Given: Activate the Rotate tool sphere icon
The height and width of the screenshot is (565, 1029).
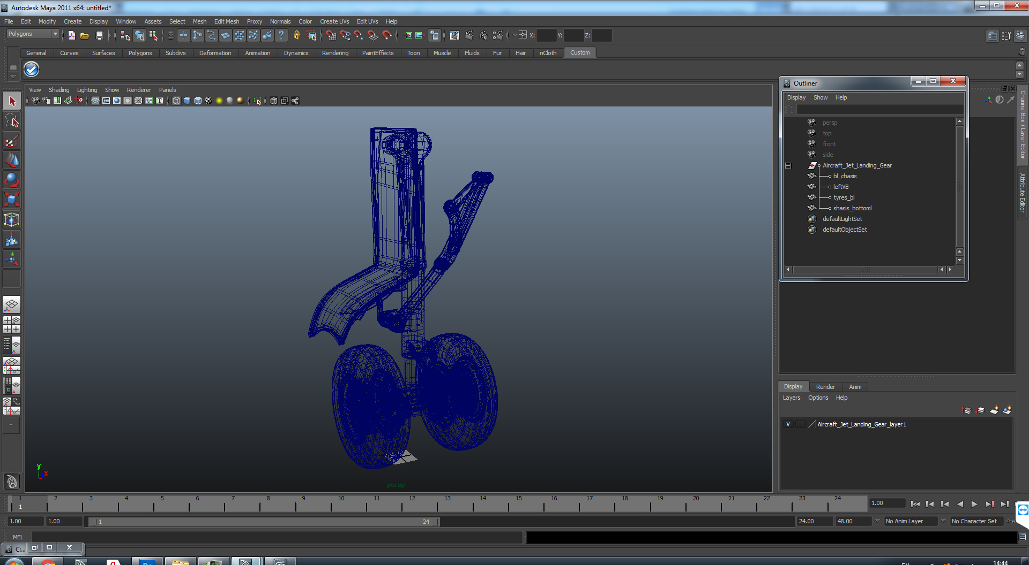Looking at the screenshot, I should [12, 180].
